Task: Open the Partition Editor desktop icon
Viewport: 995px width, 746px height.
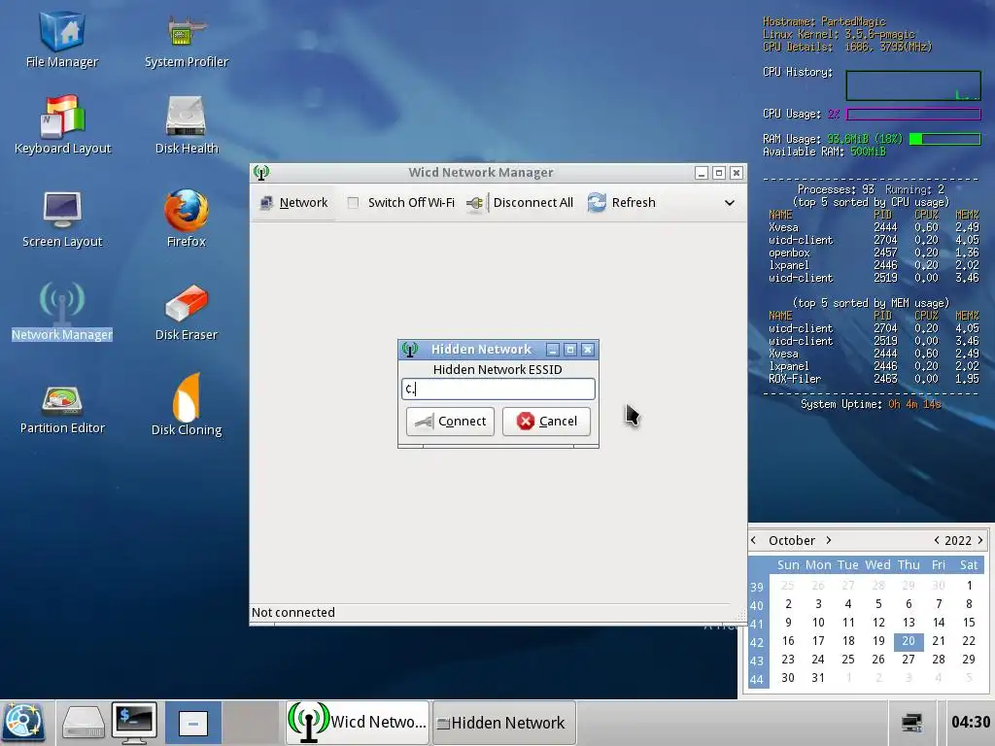Action: [x=62, y=409]
